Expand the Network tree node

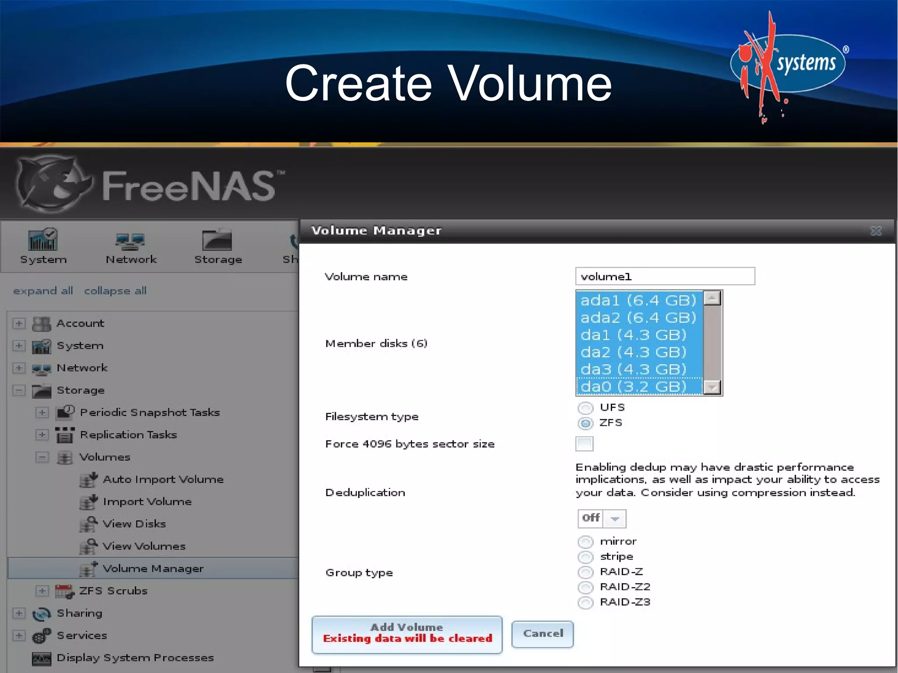[x=19, y=368]
